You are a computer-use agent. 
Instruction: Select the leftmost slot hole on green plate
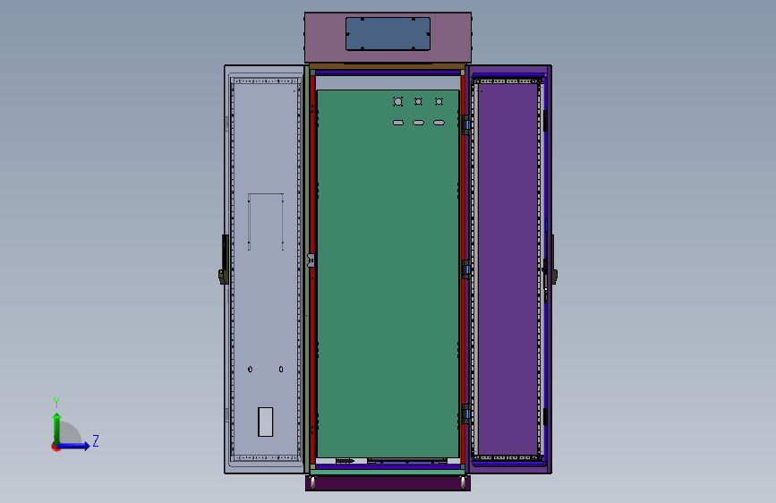[398, 123]
